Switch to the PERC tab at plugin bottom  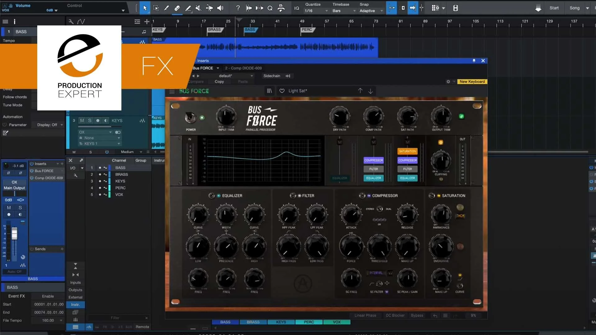[309, 322]
